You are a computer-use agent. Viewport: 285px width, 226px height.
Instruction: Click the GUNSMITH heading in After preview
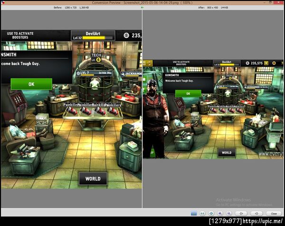(172, 75)
